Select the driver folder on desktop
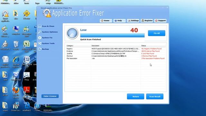 (5, 92)
